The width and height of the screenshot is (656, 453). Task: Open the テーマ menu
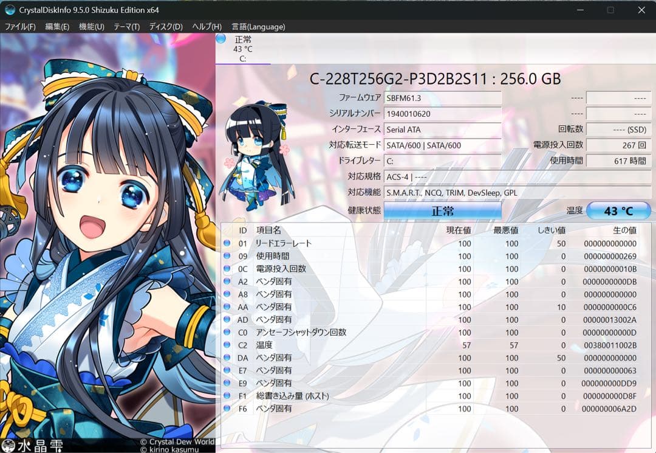[125, 27]
